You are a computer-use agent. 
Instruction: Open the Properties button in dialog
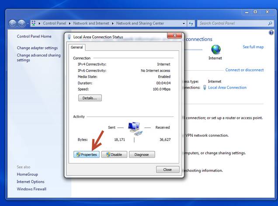click(87, 154)
